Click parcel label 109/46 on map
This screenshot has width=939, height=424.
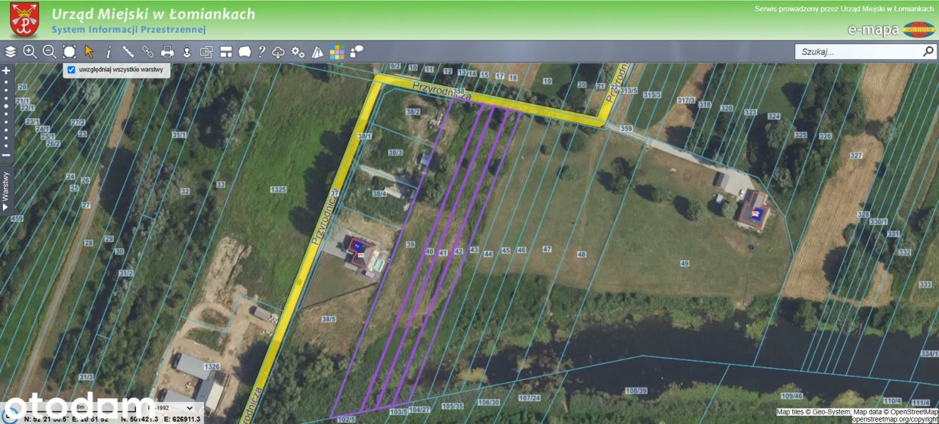[791, 396]
